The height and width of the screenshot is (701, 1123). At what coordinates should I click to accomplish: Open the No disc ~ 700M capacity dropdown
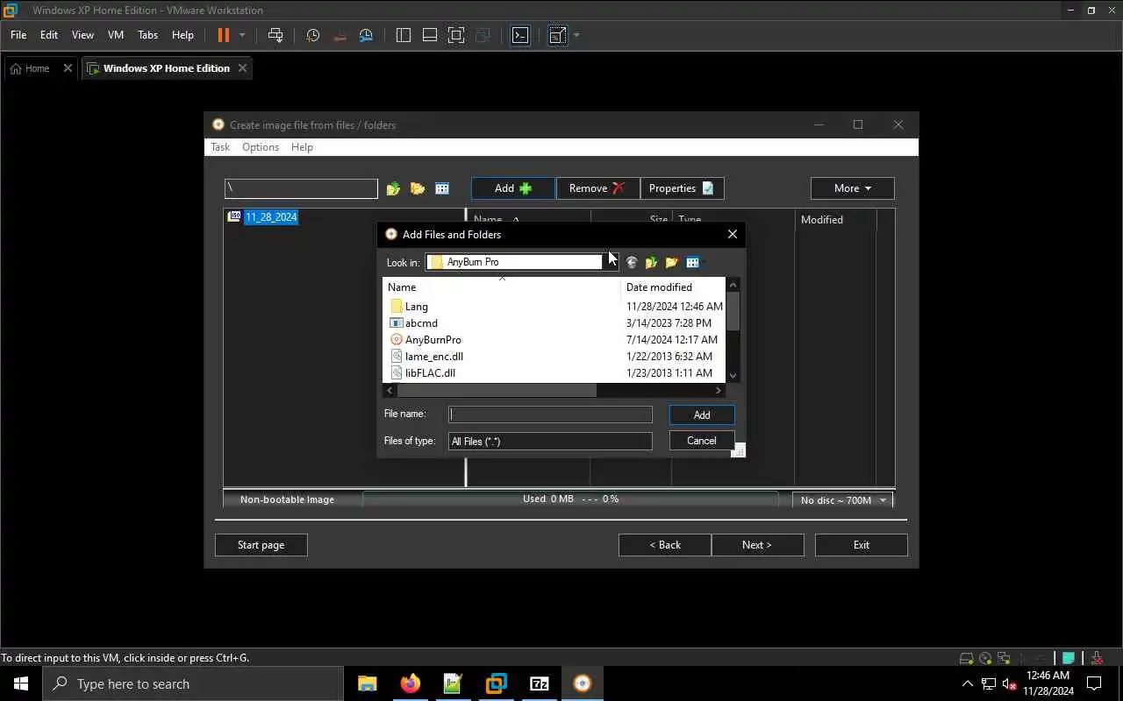tap(843, 499)
